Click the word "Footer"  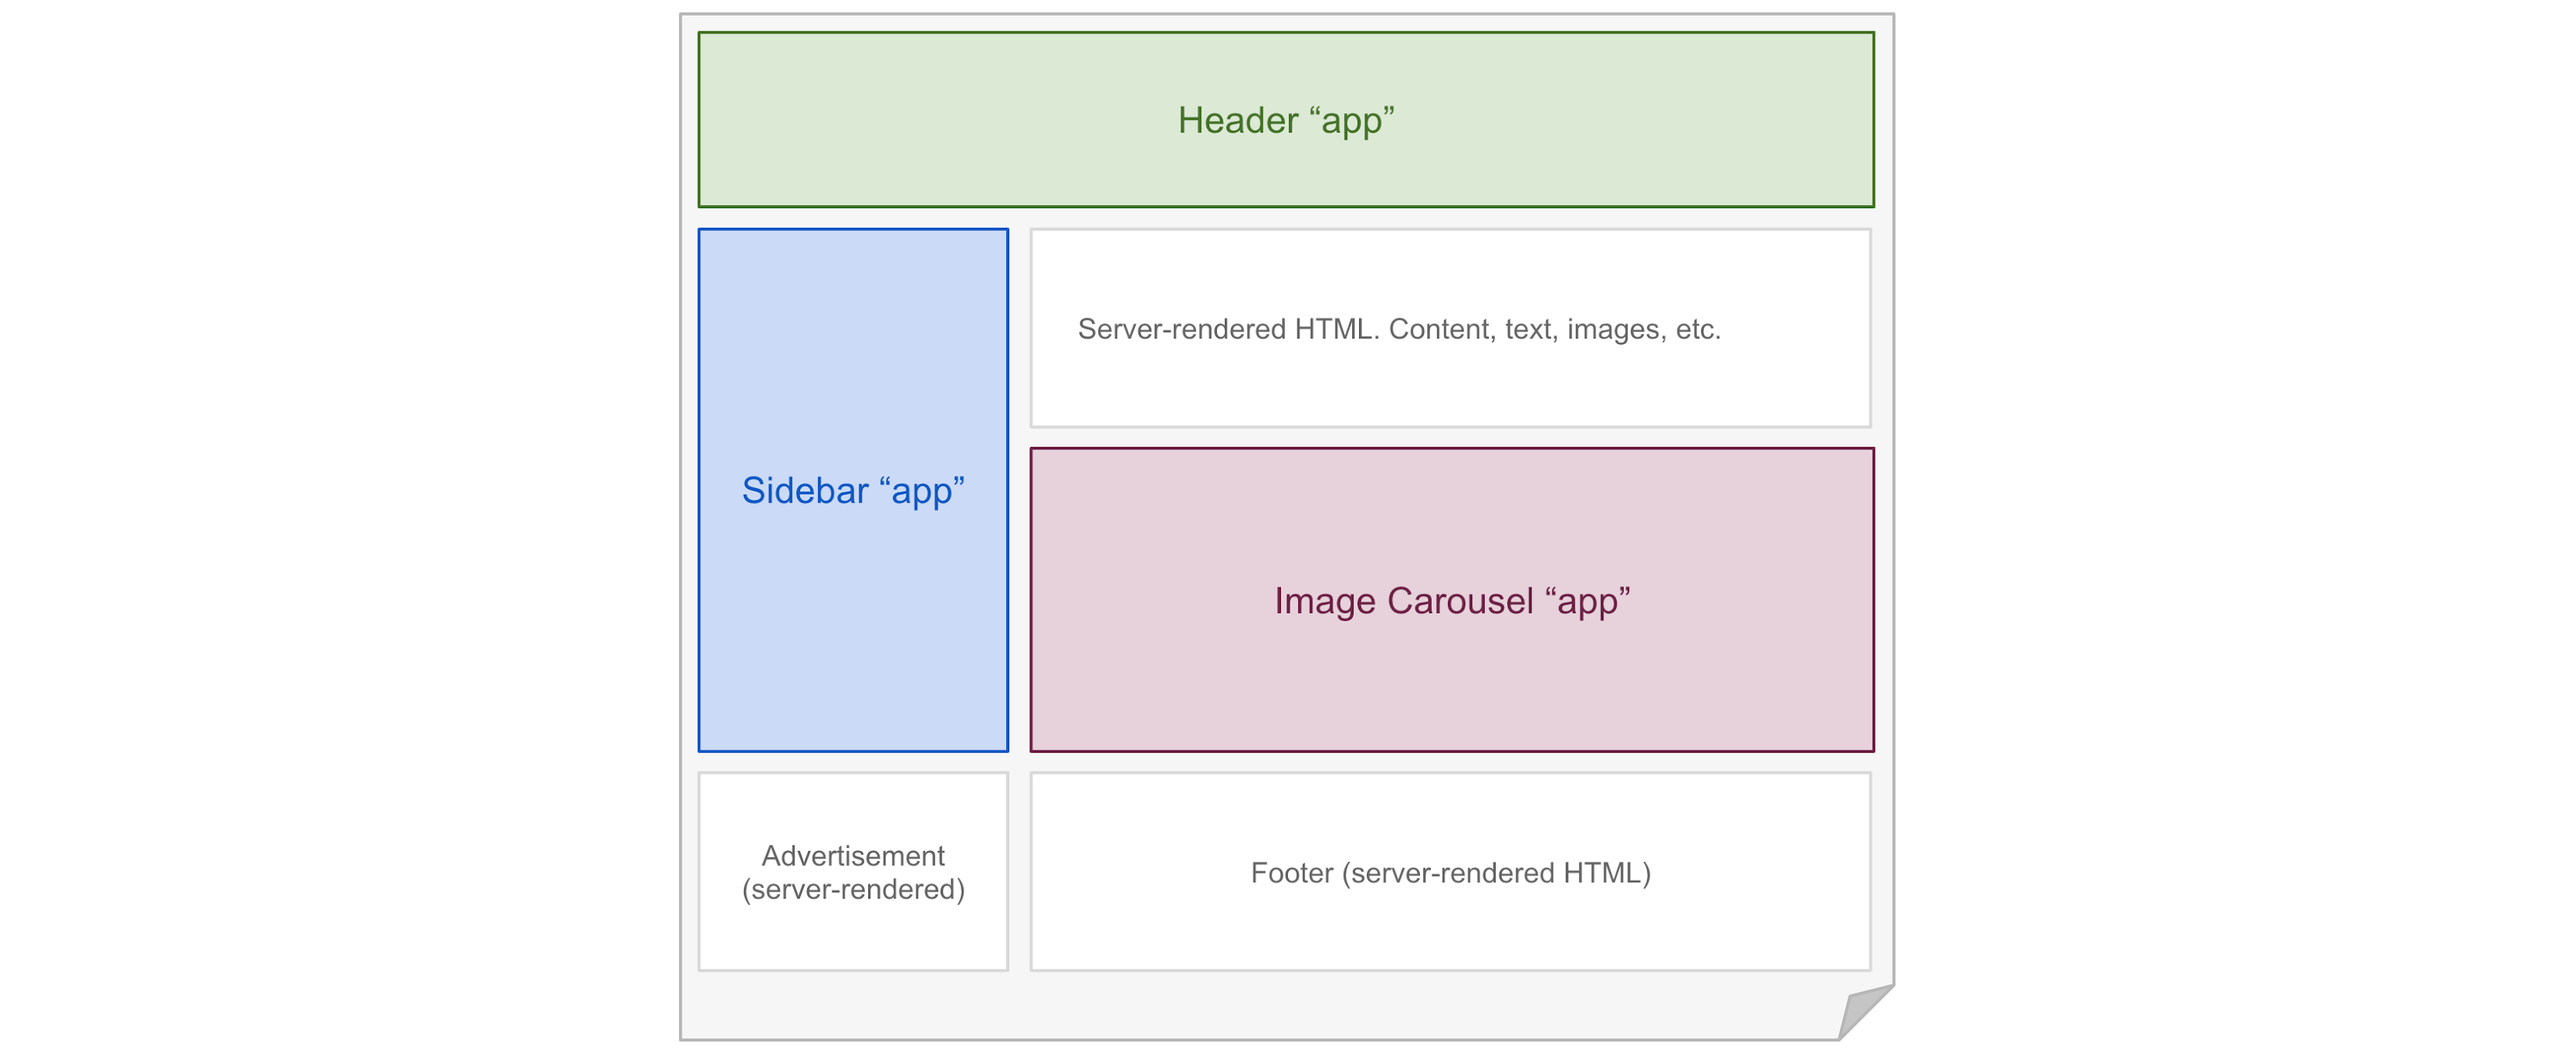(1291, 873)
